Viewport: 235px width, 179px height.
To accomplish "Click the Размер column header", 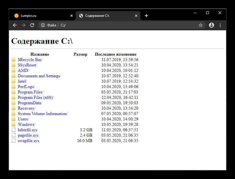I will coord(81,54).
